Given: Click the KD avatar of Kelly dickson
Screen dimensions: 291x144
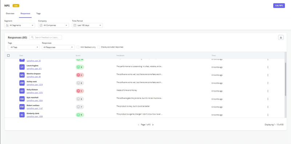Looking at the screenshot, I should click(x=22, y=91).
